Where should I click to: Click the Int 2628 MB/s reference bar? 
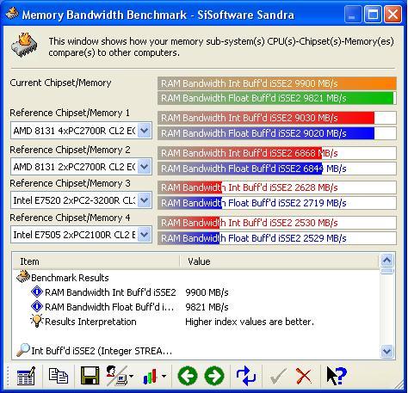click(277, 187)
